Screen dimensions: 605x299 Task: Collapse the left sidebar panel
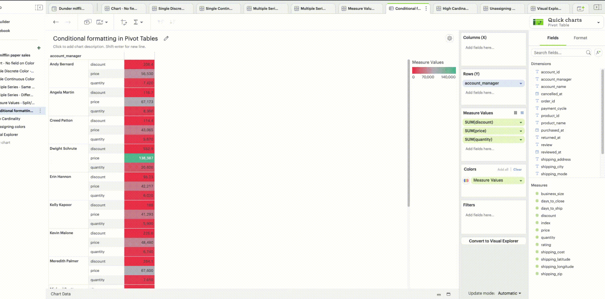coord(39,7)
